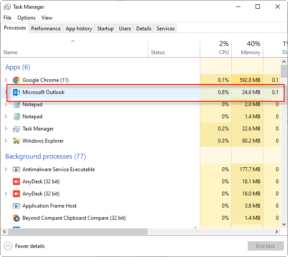Click the Application Frame Host 3.8 MB value
This screenshot has height=257, width=288.
pos(253,206)
